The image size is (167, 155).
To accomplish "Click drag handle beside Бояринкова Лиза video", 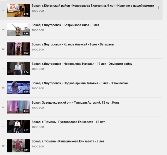I will pyautogui.click(x=3, y=30).
